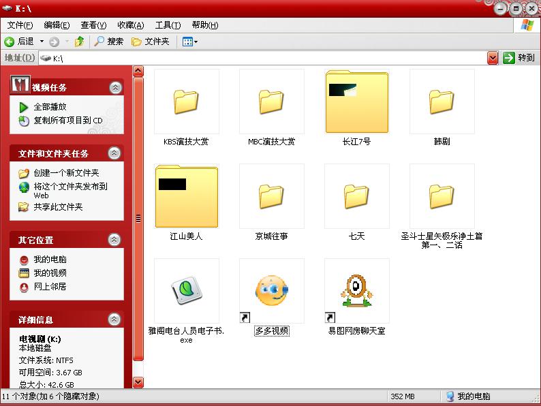Collapse the 视频任务 panel
Viewport: 541px width, 406px height.
point(116,88)
